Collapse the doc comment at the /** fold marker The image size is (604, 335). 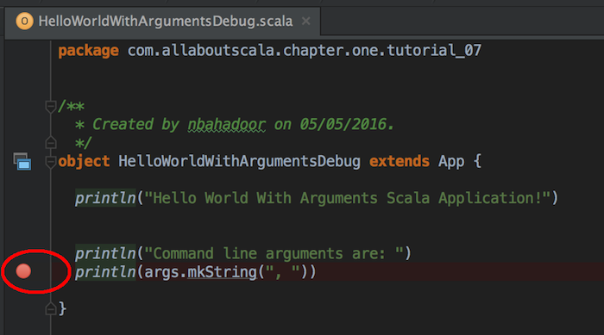50,106
